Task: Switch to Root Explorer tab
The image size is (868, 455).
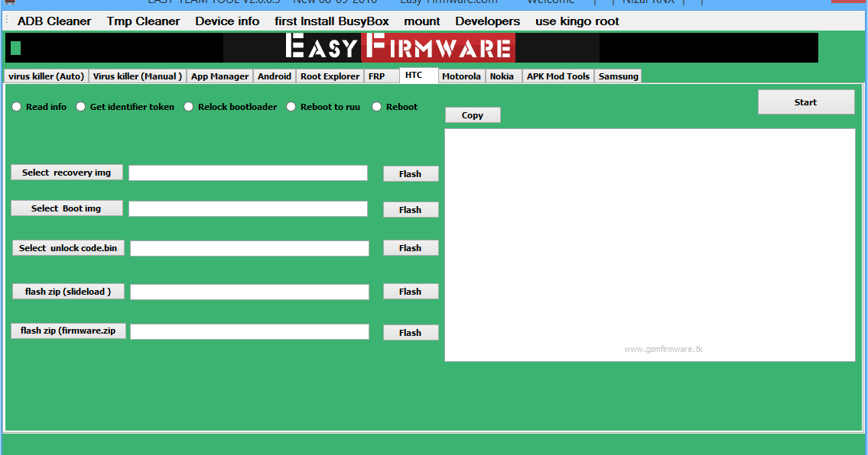Action: tap(330, 76)
